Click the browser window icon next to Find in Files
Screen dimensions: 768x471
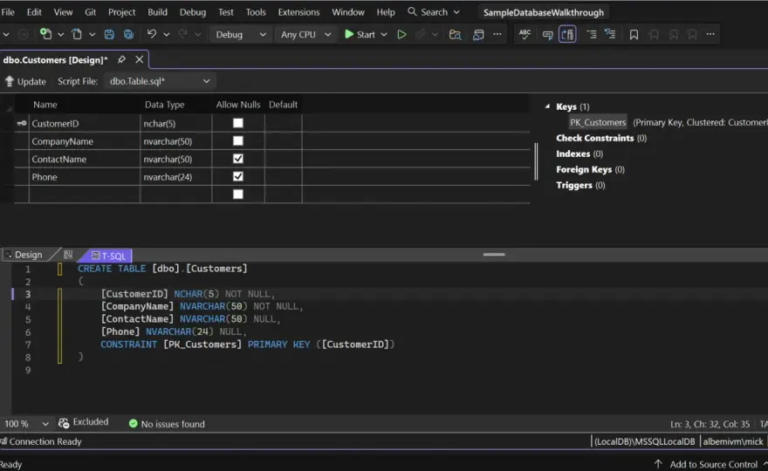pyautogui.click(x=478, y=34)
